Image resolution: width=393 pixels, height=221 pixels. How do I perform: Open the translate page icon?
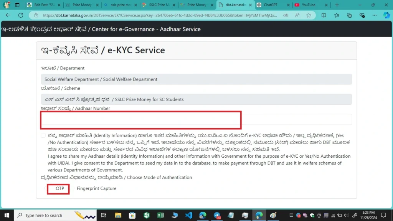click(x=286, y=15)
